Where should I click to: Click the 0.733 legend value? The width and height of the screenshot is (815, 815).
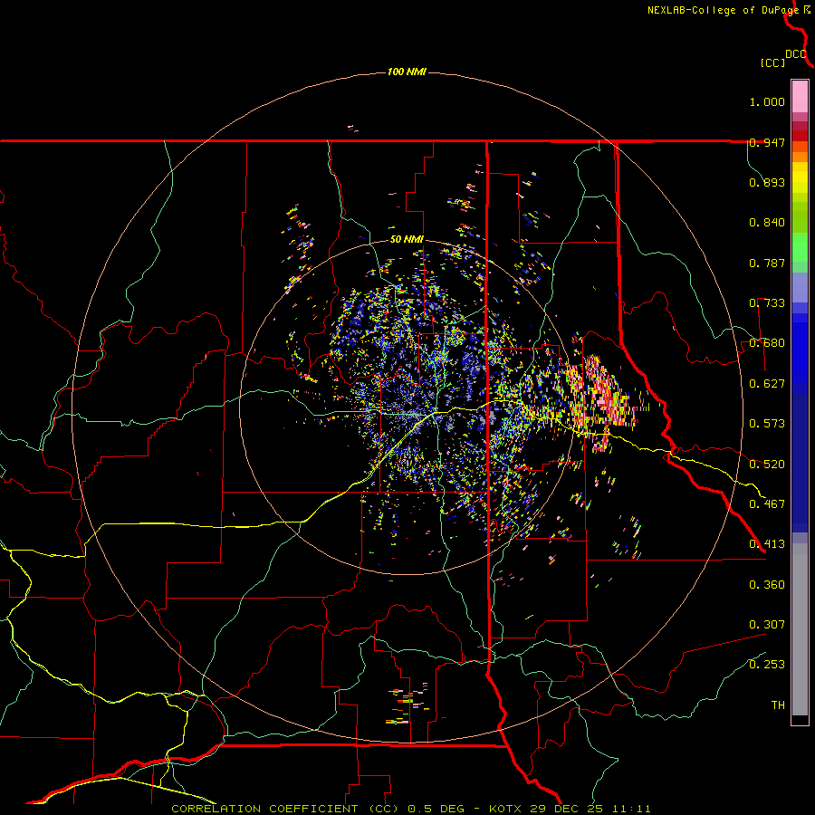pyautogui.click(x=767, y=303)
